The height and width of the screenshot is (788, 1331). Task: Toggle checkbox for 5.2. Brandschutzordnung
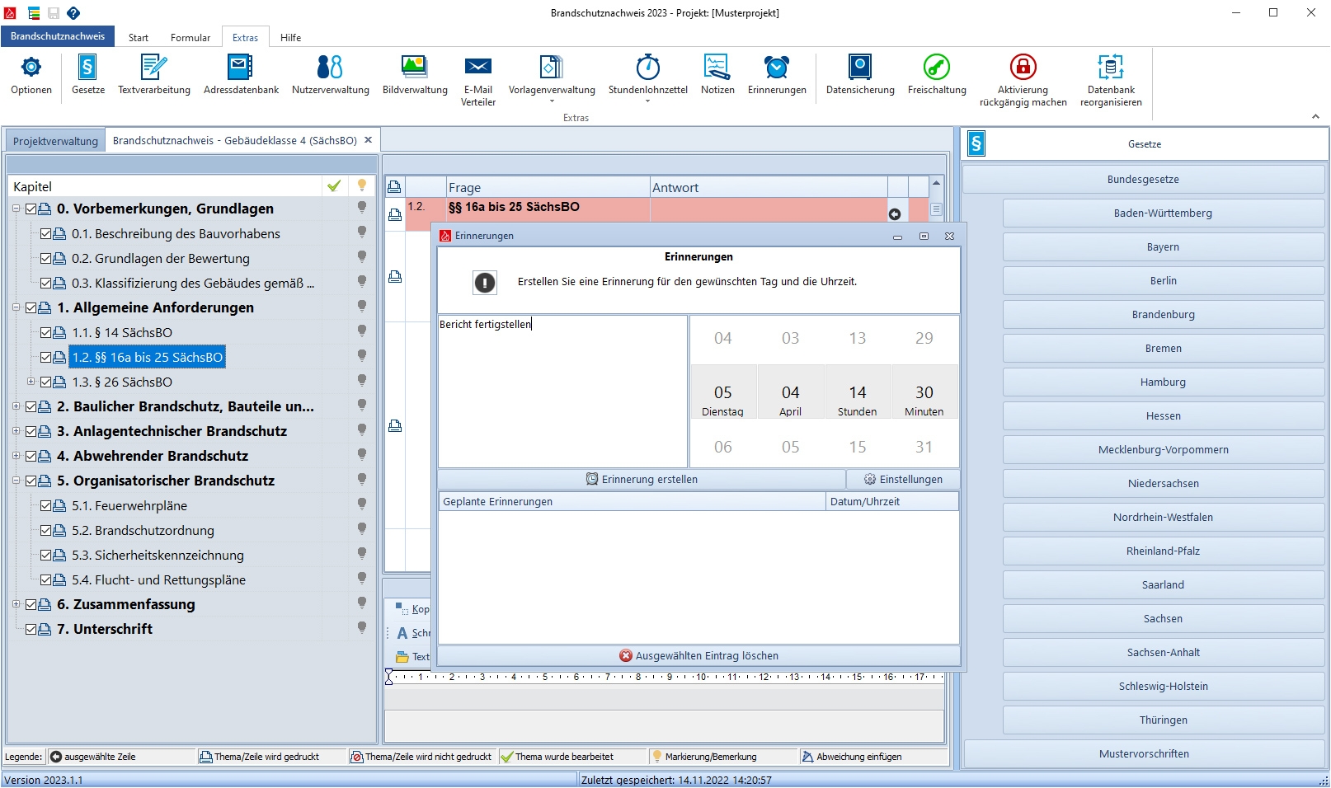[46, 531]
